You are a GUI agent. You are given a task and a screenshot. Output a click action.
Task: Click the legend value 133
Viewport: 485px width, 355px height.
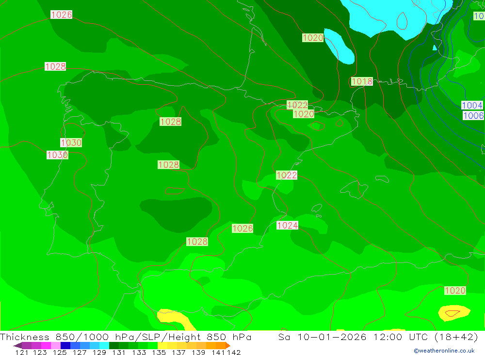click(x=139, y=352)
